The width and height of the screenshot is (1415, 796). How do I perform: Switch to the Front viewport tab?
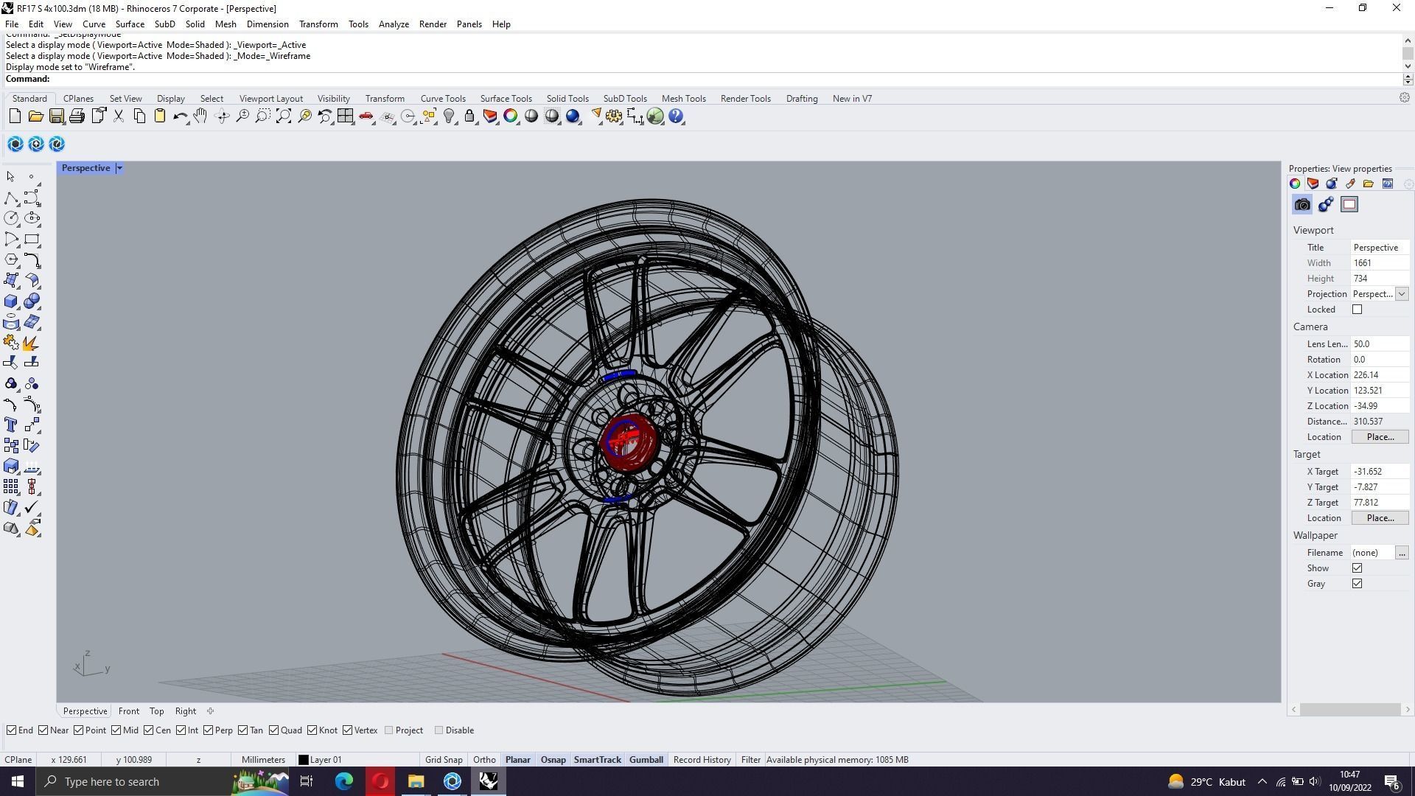coord(128,711)
